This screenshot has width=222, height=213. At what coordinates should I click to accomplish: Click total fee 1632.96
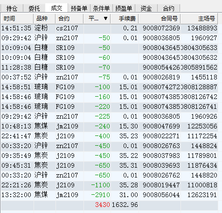(125, 205)
